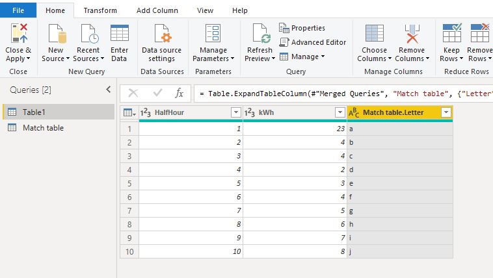
Task: Confirm the formula with checkmark
Action: (x=157, y=93)
